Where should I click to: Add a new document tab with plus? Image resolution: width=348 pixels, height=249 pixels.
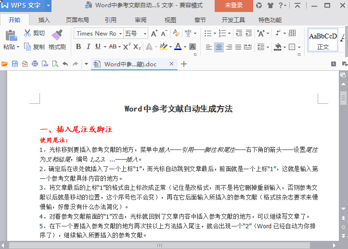pos(184,64)
